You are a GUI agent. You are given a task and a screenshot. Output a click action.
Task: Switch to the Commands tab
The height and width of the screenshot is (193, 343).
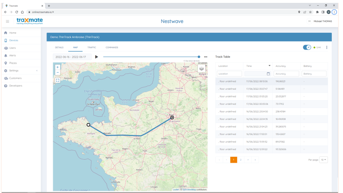[x=112, y=47]
